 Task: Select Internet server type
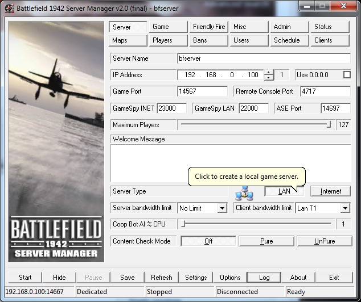[x=330, y=191]
